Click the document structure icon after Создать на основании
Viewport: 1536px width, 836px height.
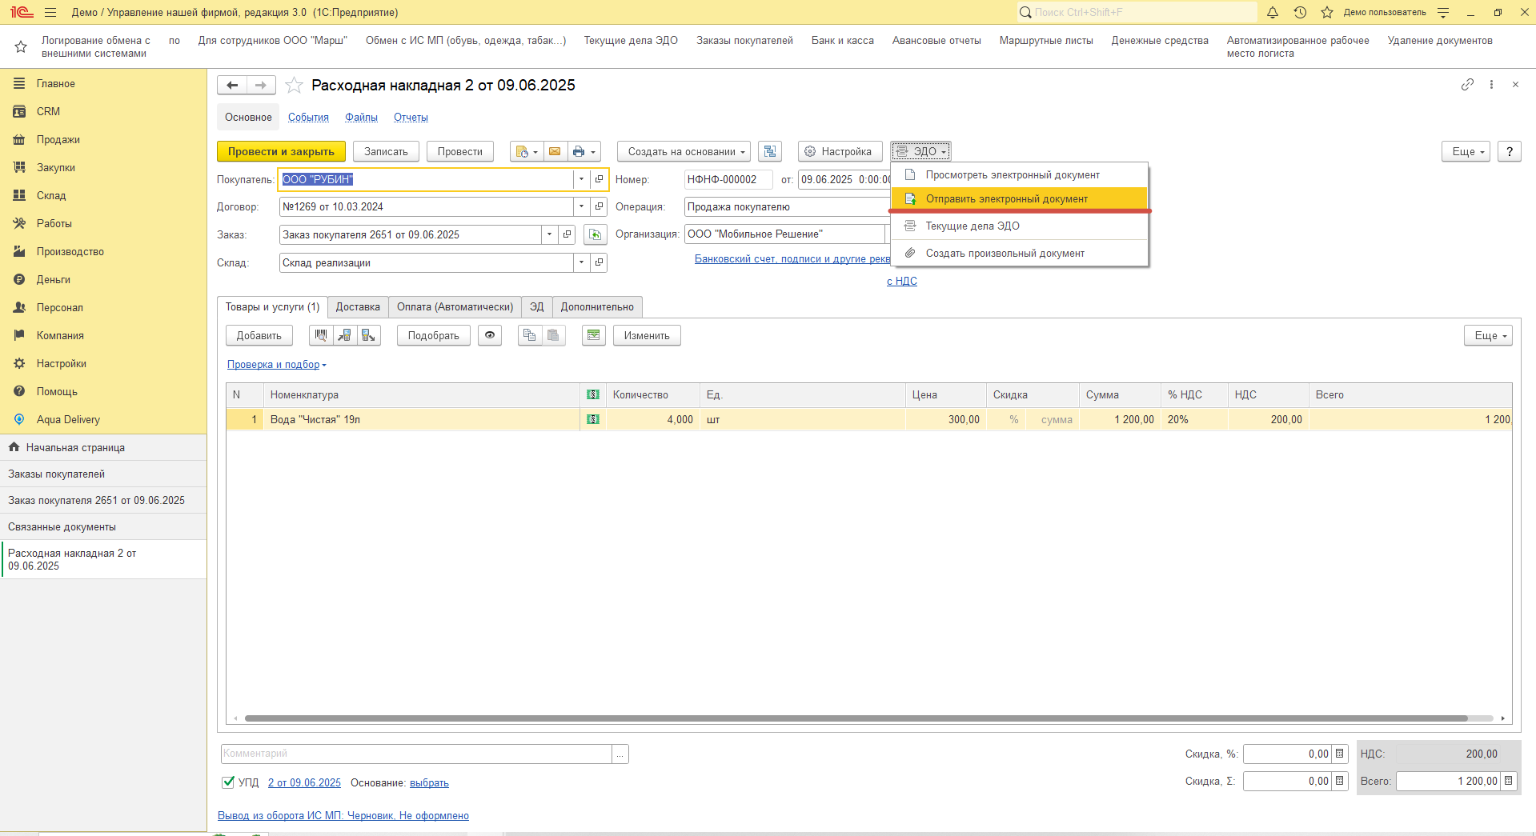(770, 151)
